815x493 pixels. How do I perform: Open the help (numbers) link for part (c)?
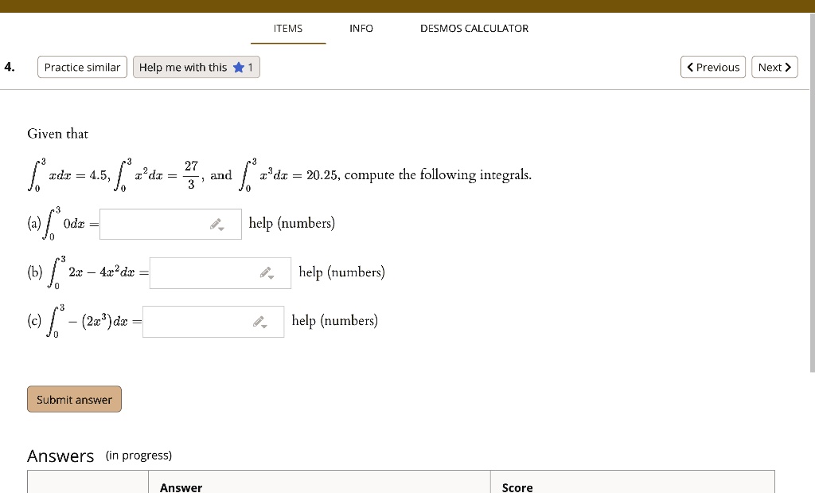(334, 320)
